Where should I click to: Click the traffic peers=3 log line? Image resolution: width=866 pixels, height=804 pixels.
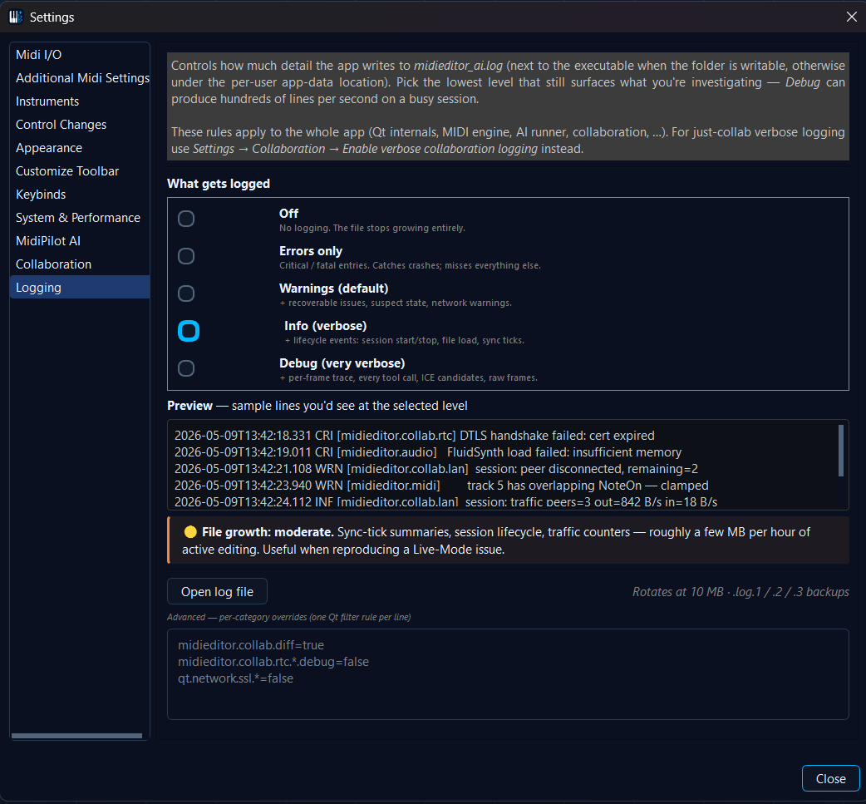[x=445, y=501]
